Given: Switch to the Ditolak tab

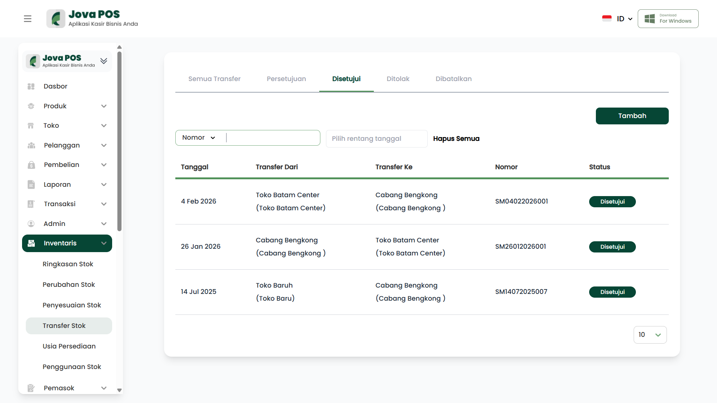Looking at the screenshot, I should (398, 79).
